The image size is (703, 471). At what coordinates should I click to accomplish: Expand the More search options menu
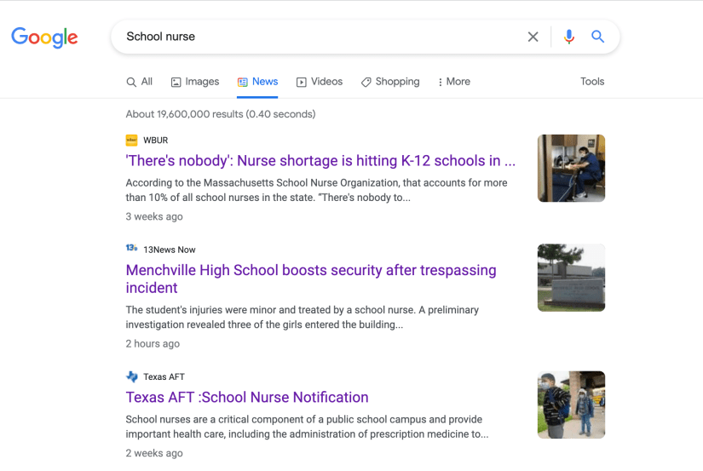tap(453, 82)
